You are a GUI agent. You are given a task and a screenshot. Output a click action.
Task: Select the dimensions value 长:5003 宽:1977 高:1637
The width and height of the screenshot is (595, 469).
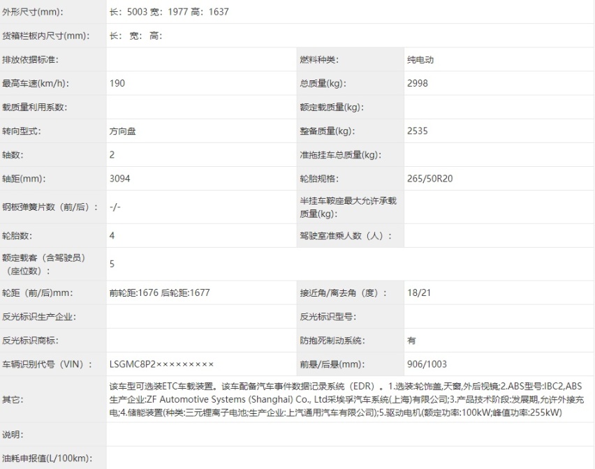[169, 12]
